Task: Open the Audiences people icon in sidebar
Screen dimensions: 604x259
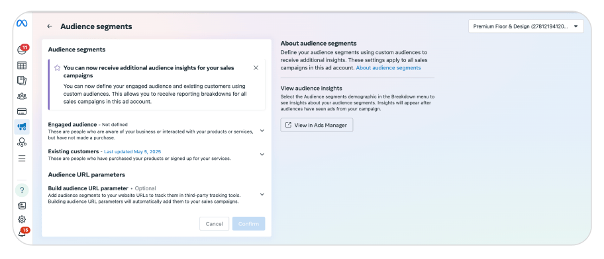Action: 22,96
